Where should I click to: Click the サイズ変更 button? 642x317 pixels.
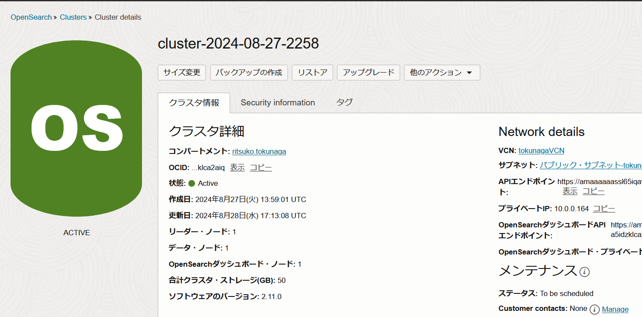point(182,73)
